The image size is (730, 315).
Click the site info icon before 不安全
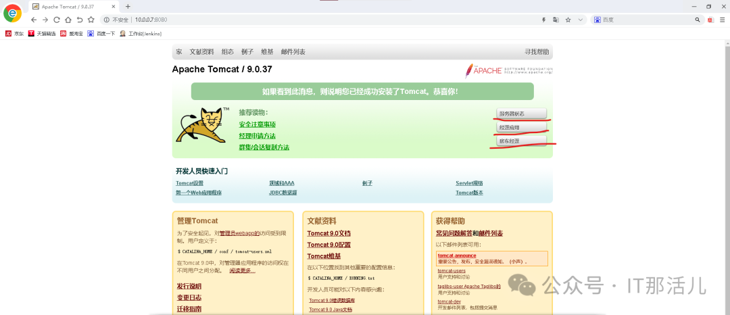point(106,20)
